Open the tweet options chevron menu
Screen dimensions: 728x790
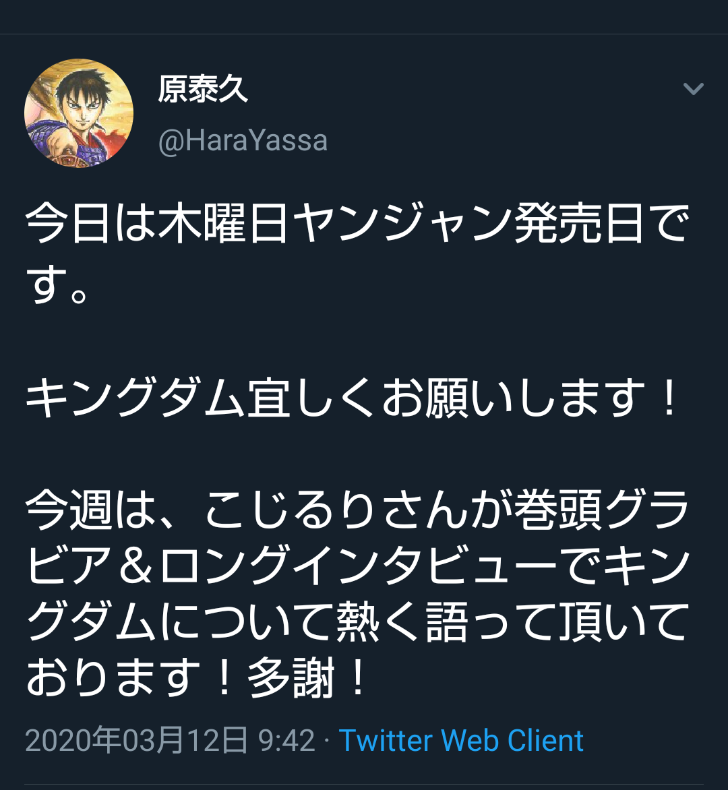pyautogui.click(x=693, y=89)
